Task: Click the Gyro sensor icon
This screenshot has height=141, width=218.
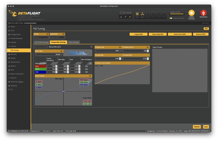Action: click(137, 14)
